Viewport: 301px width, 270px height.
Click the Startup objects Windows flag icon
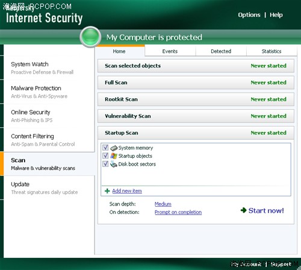tap(114, 156)
